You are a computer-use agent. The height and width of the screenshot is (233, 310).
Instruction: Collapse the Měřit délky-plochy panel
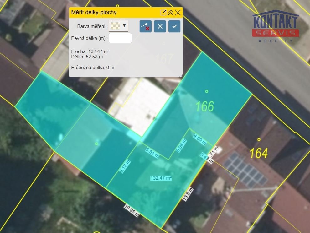click(171, 13)
